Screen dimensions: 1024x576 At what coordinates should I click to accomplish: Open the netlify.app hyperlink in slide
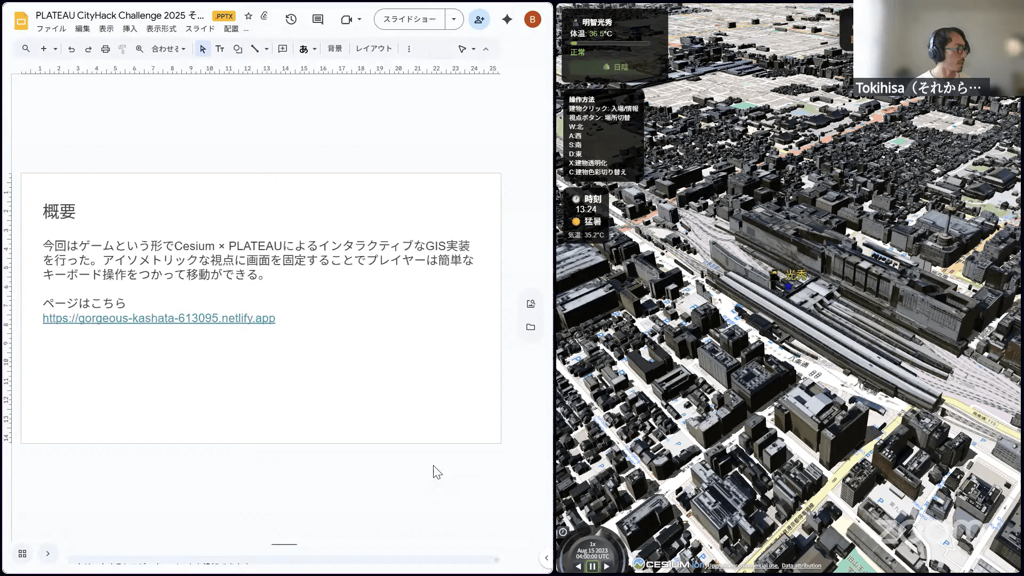click(x=159, y=318)
